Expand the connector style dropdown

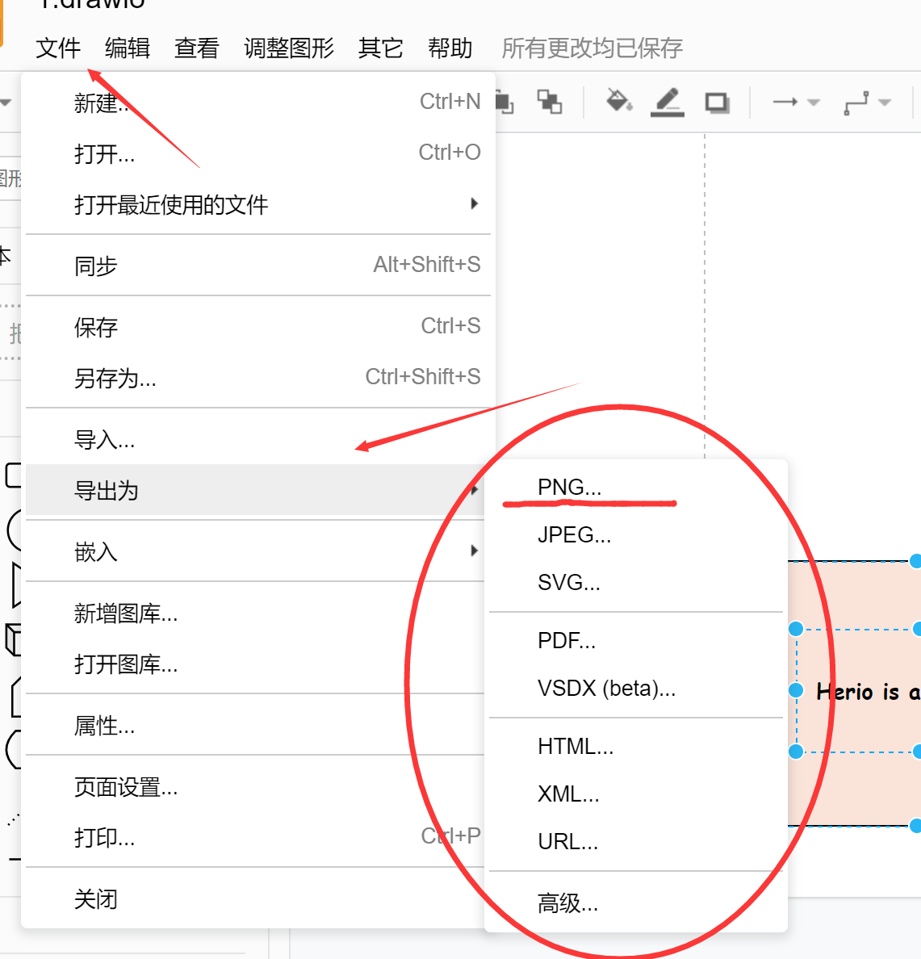click(x=883, y=103)
